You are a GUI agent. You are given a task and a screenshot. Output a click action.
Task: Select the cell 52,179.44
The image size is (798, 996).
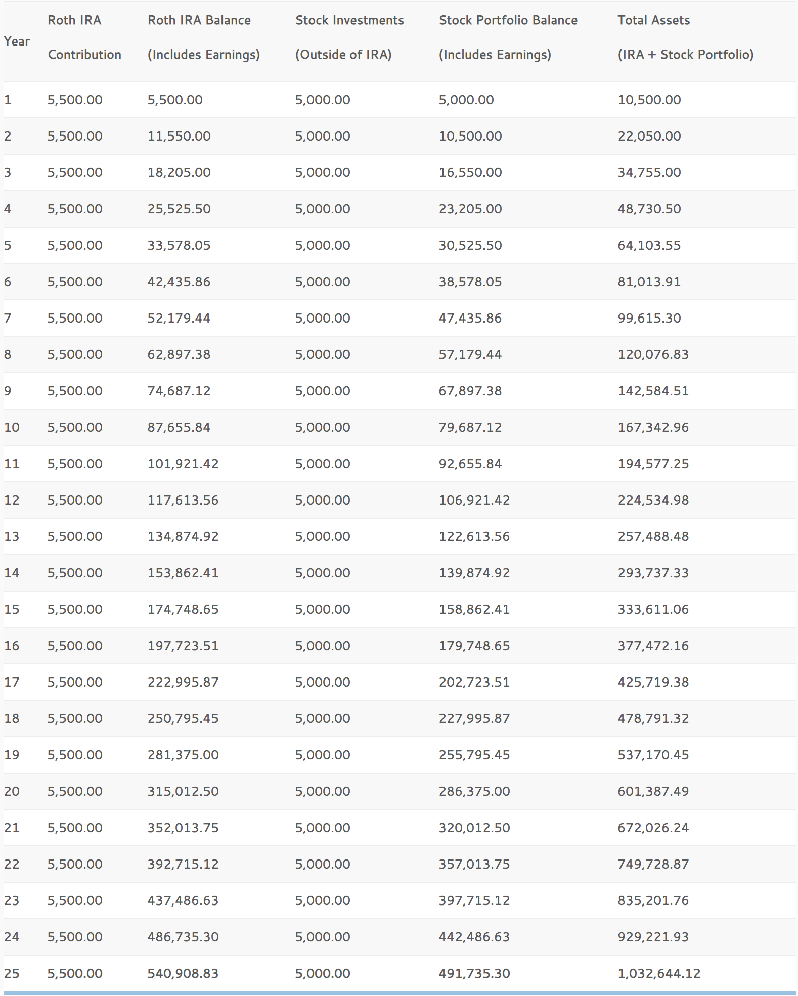[179, 318]
